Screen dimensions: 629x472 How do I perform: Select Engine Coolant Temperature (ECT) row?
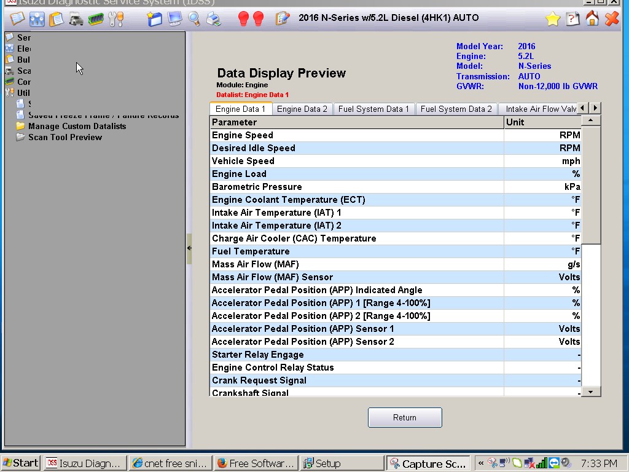pos(396,200)
